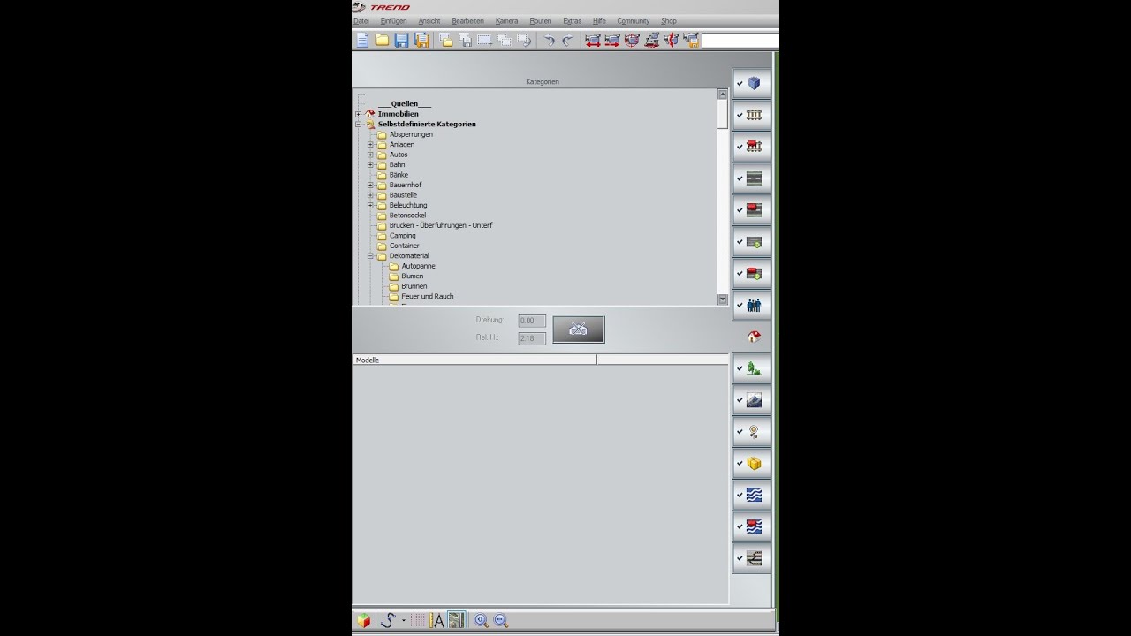The width and height of the screenshot is (1131, 636).
Task: Zoom in with the magnifier plus icon
Action: coord(481,620)
